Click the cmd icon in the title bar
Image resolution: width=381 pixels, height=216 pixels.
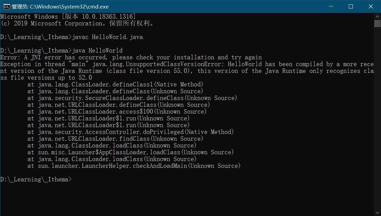coord(6,6)
